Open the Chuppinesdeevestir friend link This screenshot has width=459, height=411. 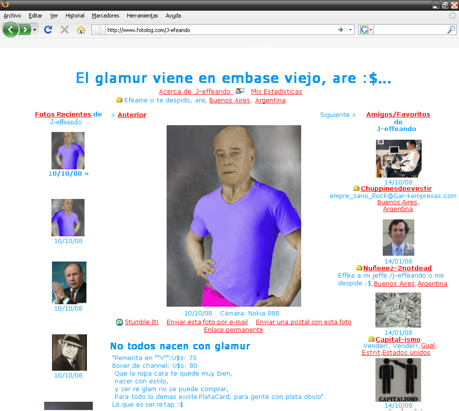pyautogui.click(x=396, y=189)
